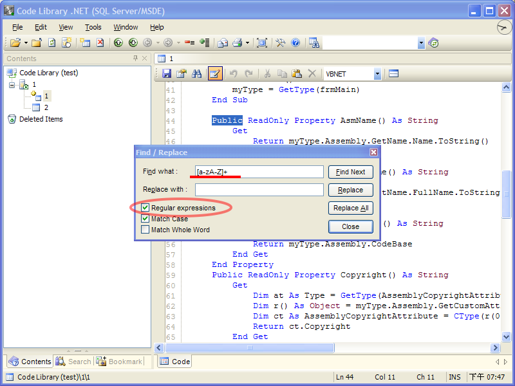This screenshot has width=515, height=386.
Task: Click the Find Next button
Action: pyautogui.click(x=350, y=172)
